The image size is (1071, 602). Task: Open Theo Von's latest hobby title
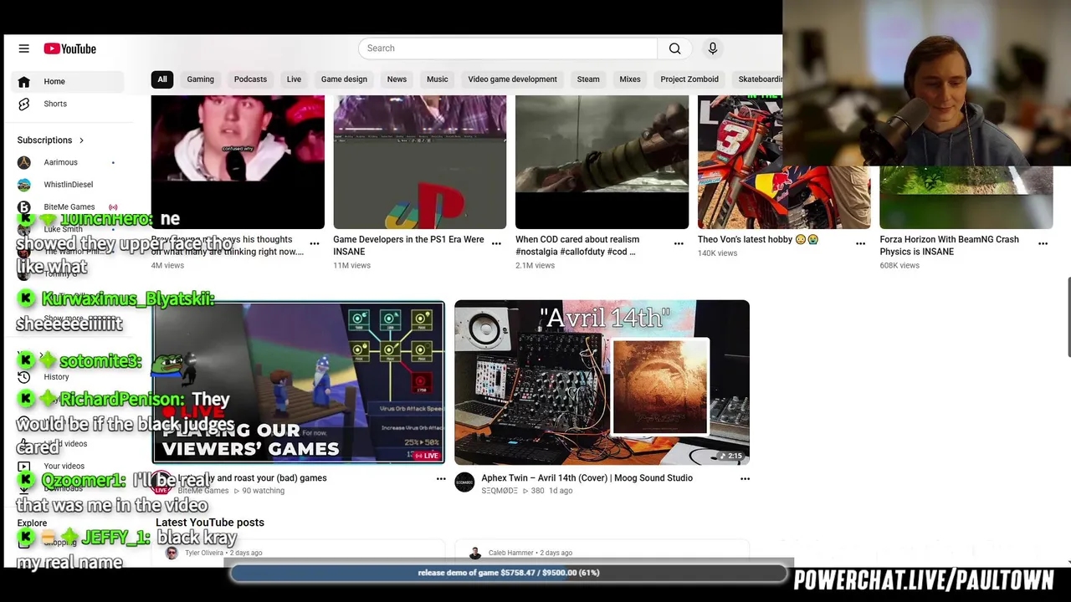(x=758, y=239)
